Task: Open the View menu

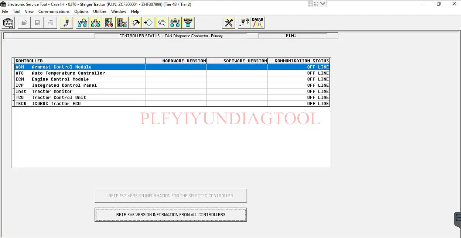Action: tap(29, 11)
